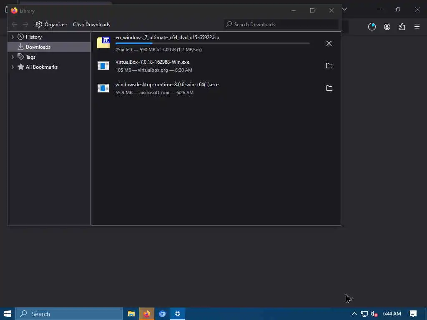Close the Library window
The width and height of the screenshot is (427, 320).
(x=332, y=10)
